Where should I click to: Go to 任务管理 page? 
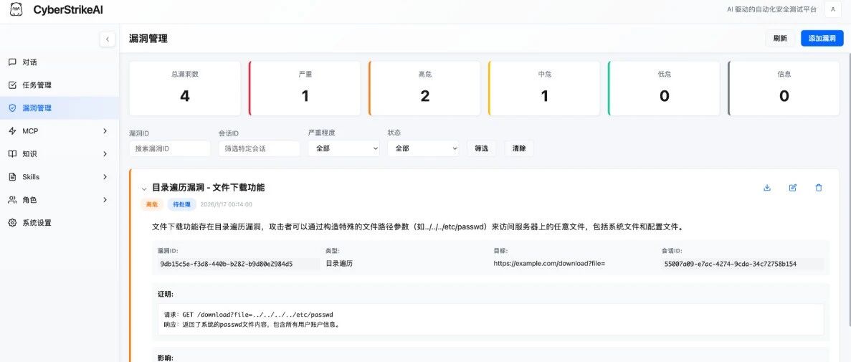point(60,85)
